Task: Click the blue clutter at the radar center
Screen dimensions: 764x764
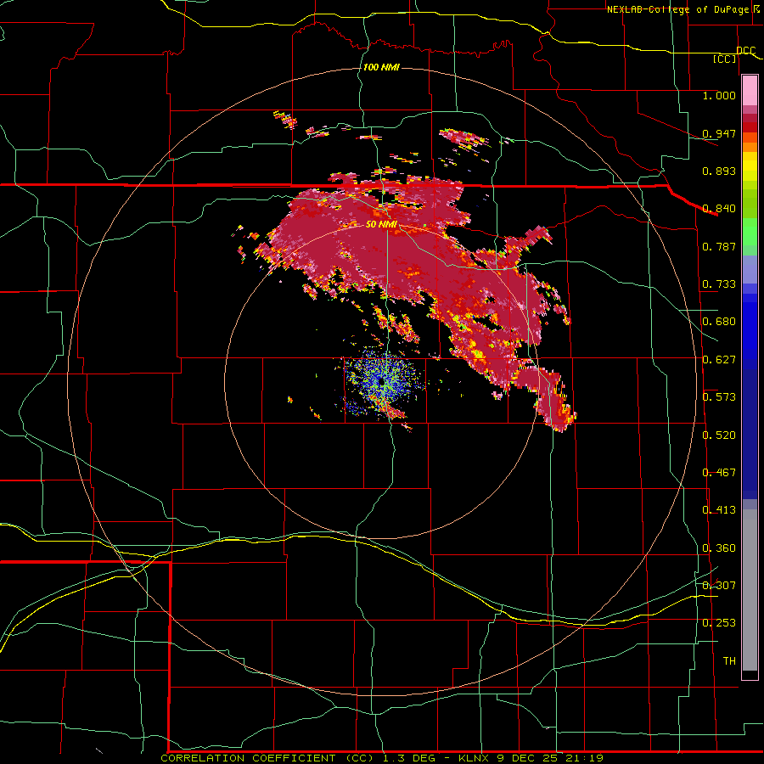Action: click(x=382, y=383)
